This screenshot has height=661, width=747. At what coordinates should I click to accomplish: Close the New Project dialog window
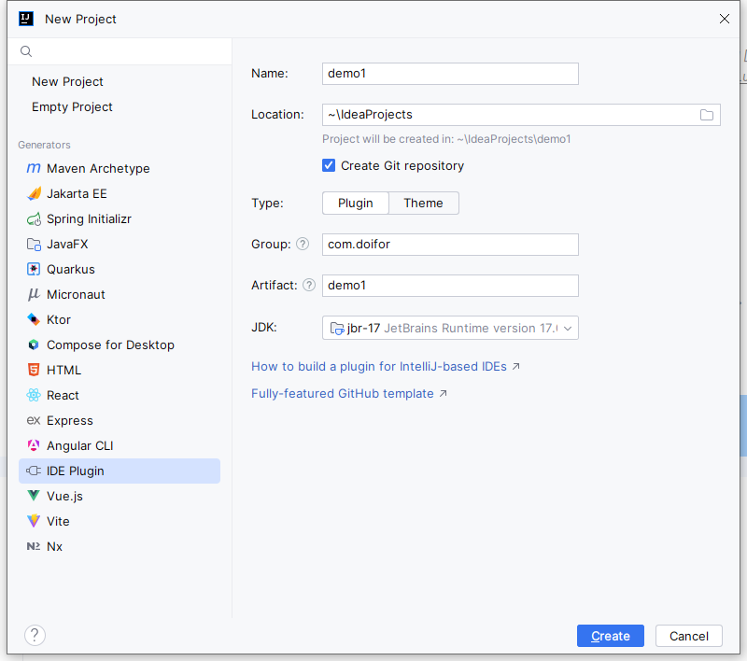coord(725,19)
